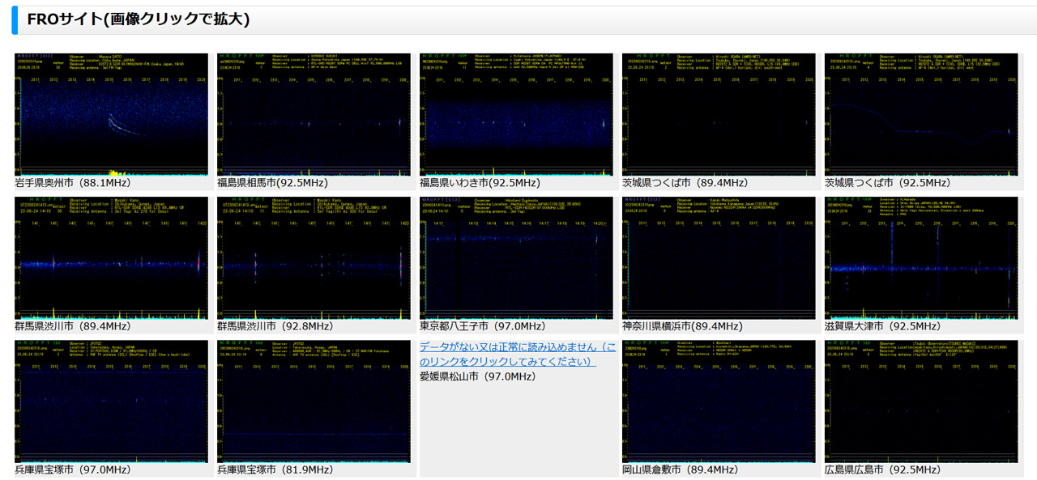The image size is (1037, 480).
Task: Open the 群馬県渋川市 (92.8MHz) spectrogram thumbnail
Action: click(x=314, y=257)
